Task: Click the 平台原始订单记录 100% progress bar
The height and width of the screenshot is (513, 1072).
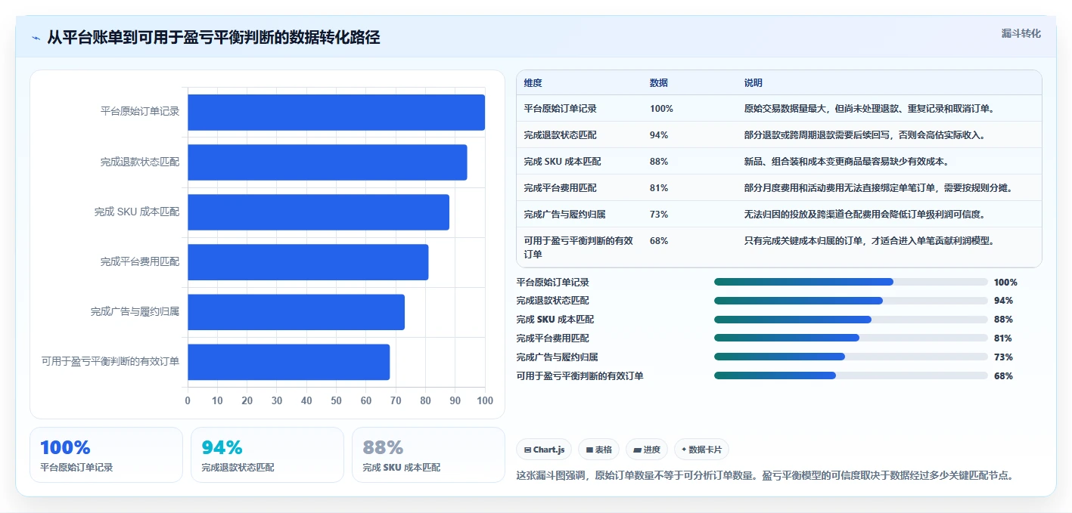Action: tap(851, 282)
